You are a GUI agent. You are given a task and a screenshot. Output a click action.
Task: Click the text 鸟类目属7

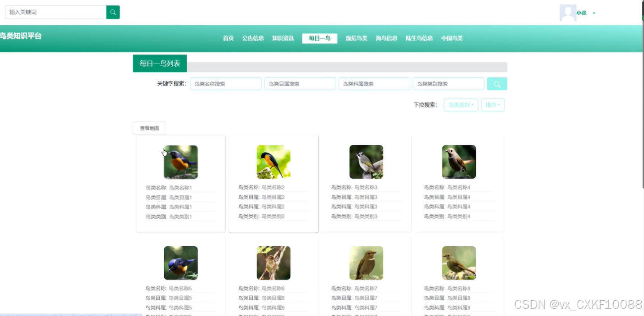[x=366, y=298]
